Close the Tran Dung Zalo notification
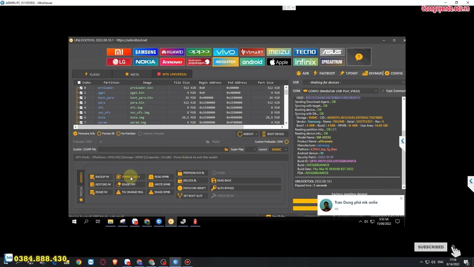The height and width of the screenshot is (267, 474). pos(401,199)
